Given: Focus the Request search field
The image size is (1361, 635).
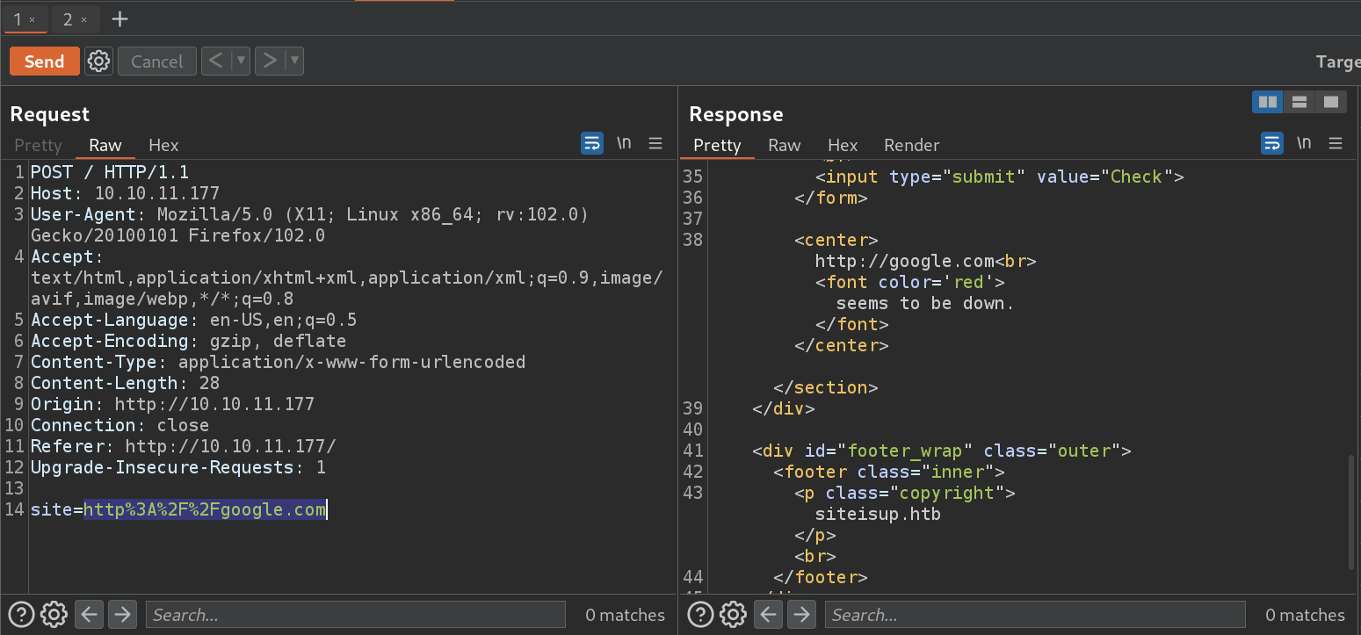Looking at the screenshot, I should [356, 615].
